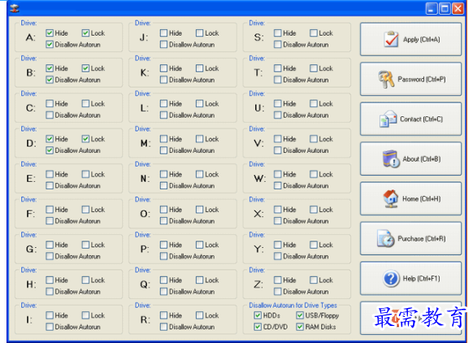Click the Contact envelope icon
This screenshot has width=473, height=343.
coord(388,119)
